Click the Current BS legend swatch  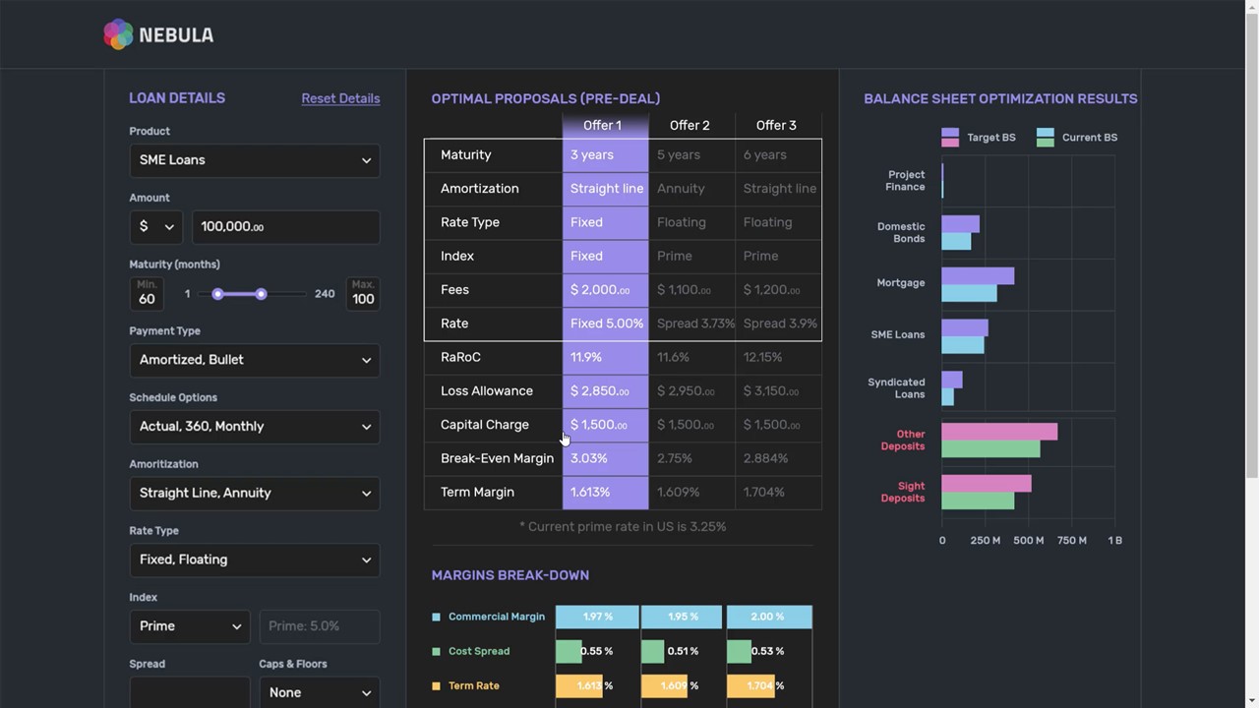click(x=1046, y=138)
